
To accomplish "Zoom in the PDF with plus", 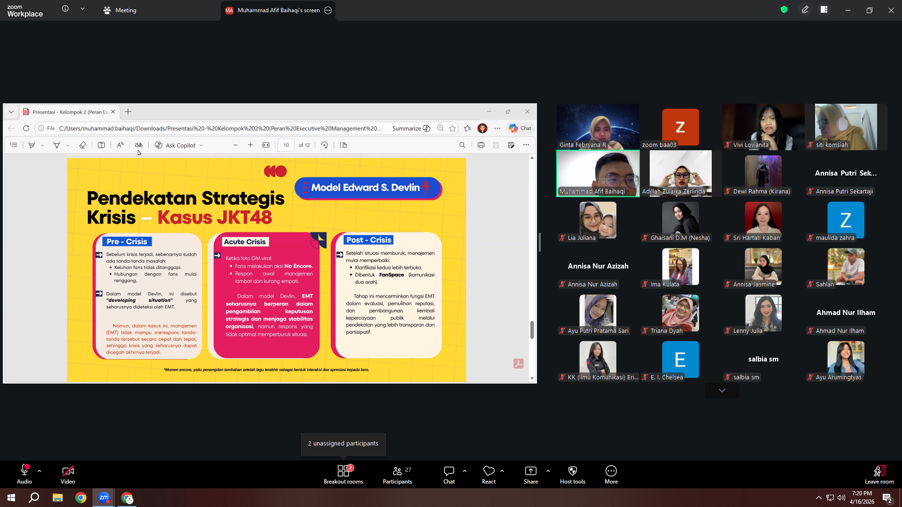I will [x=250, y=145].
